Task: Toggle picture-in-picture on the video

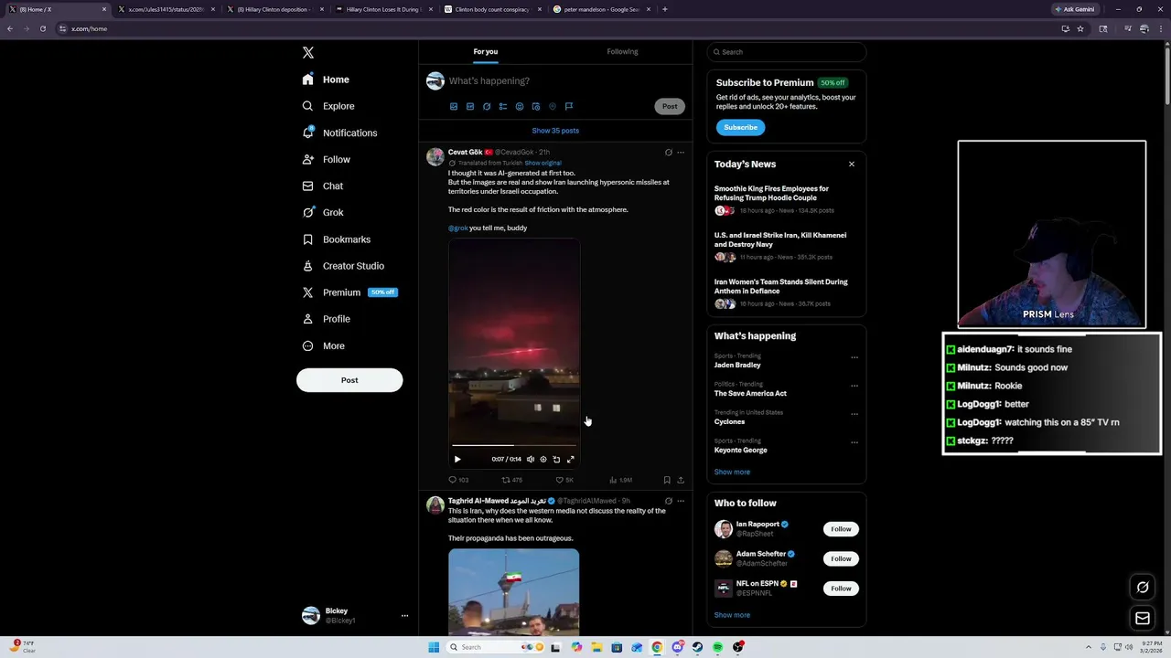Action: (x=556, y=460)
